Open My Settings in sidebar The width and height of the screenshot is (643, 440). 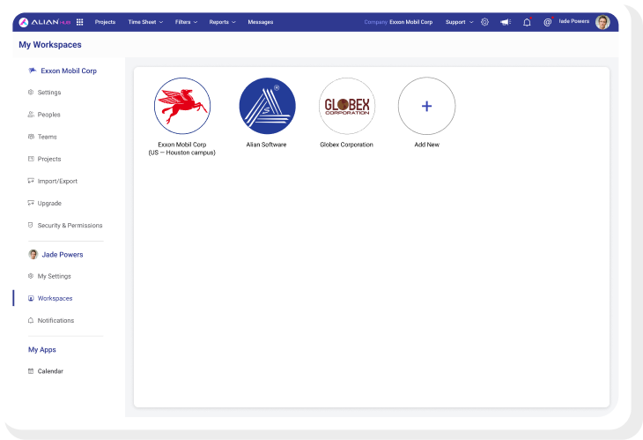click(x=54, y=277)
